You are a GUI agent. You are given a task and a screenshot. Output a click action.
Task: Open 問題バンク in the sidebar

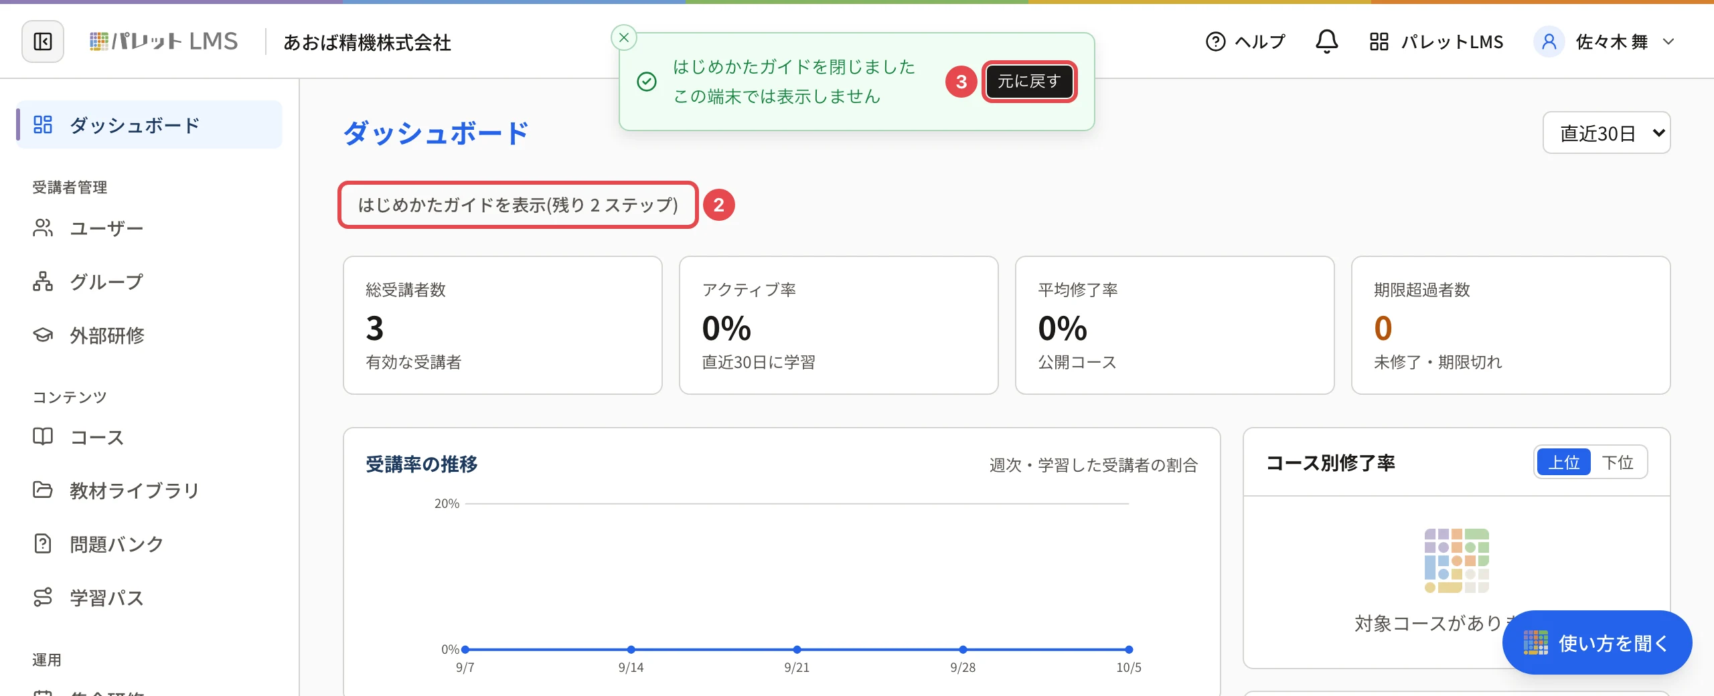point(149,543)
